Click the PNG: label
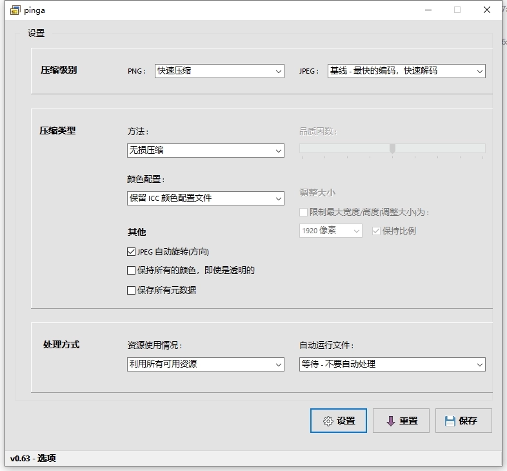Image resolution: width=507 pixels, height=471 pixels. [137, 71]
